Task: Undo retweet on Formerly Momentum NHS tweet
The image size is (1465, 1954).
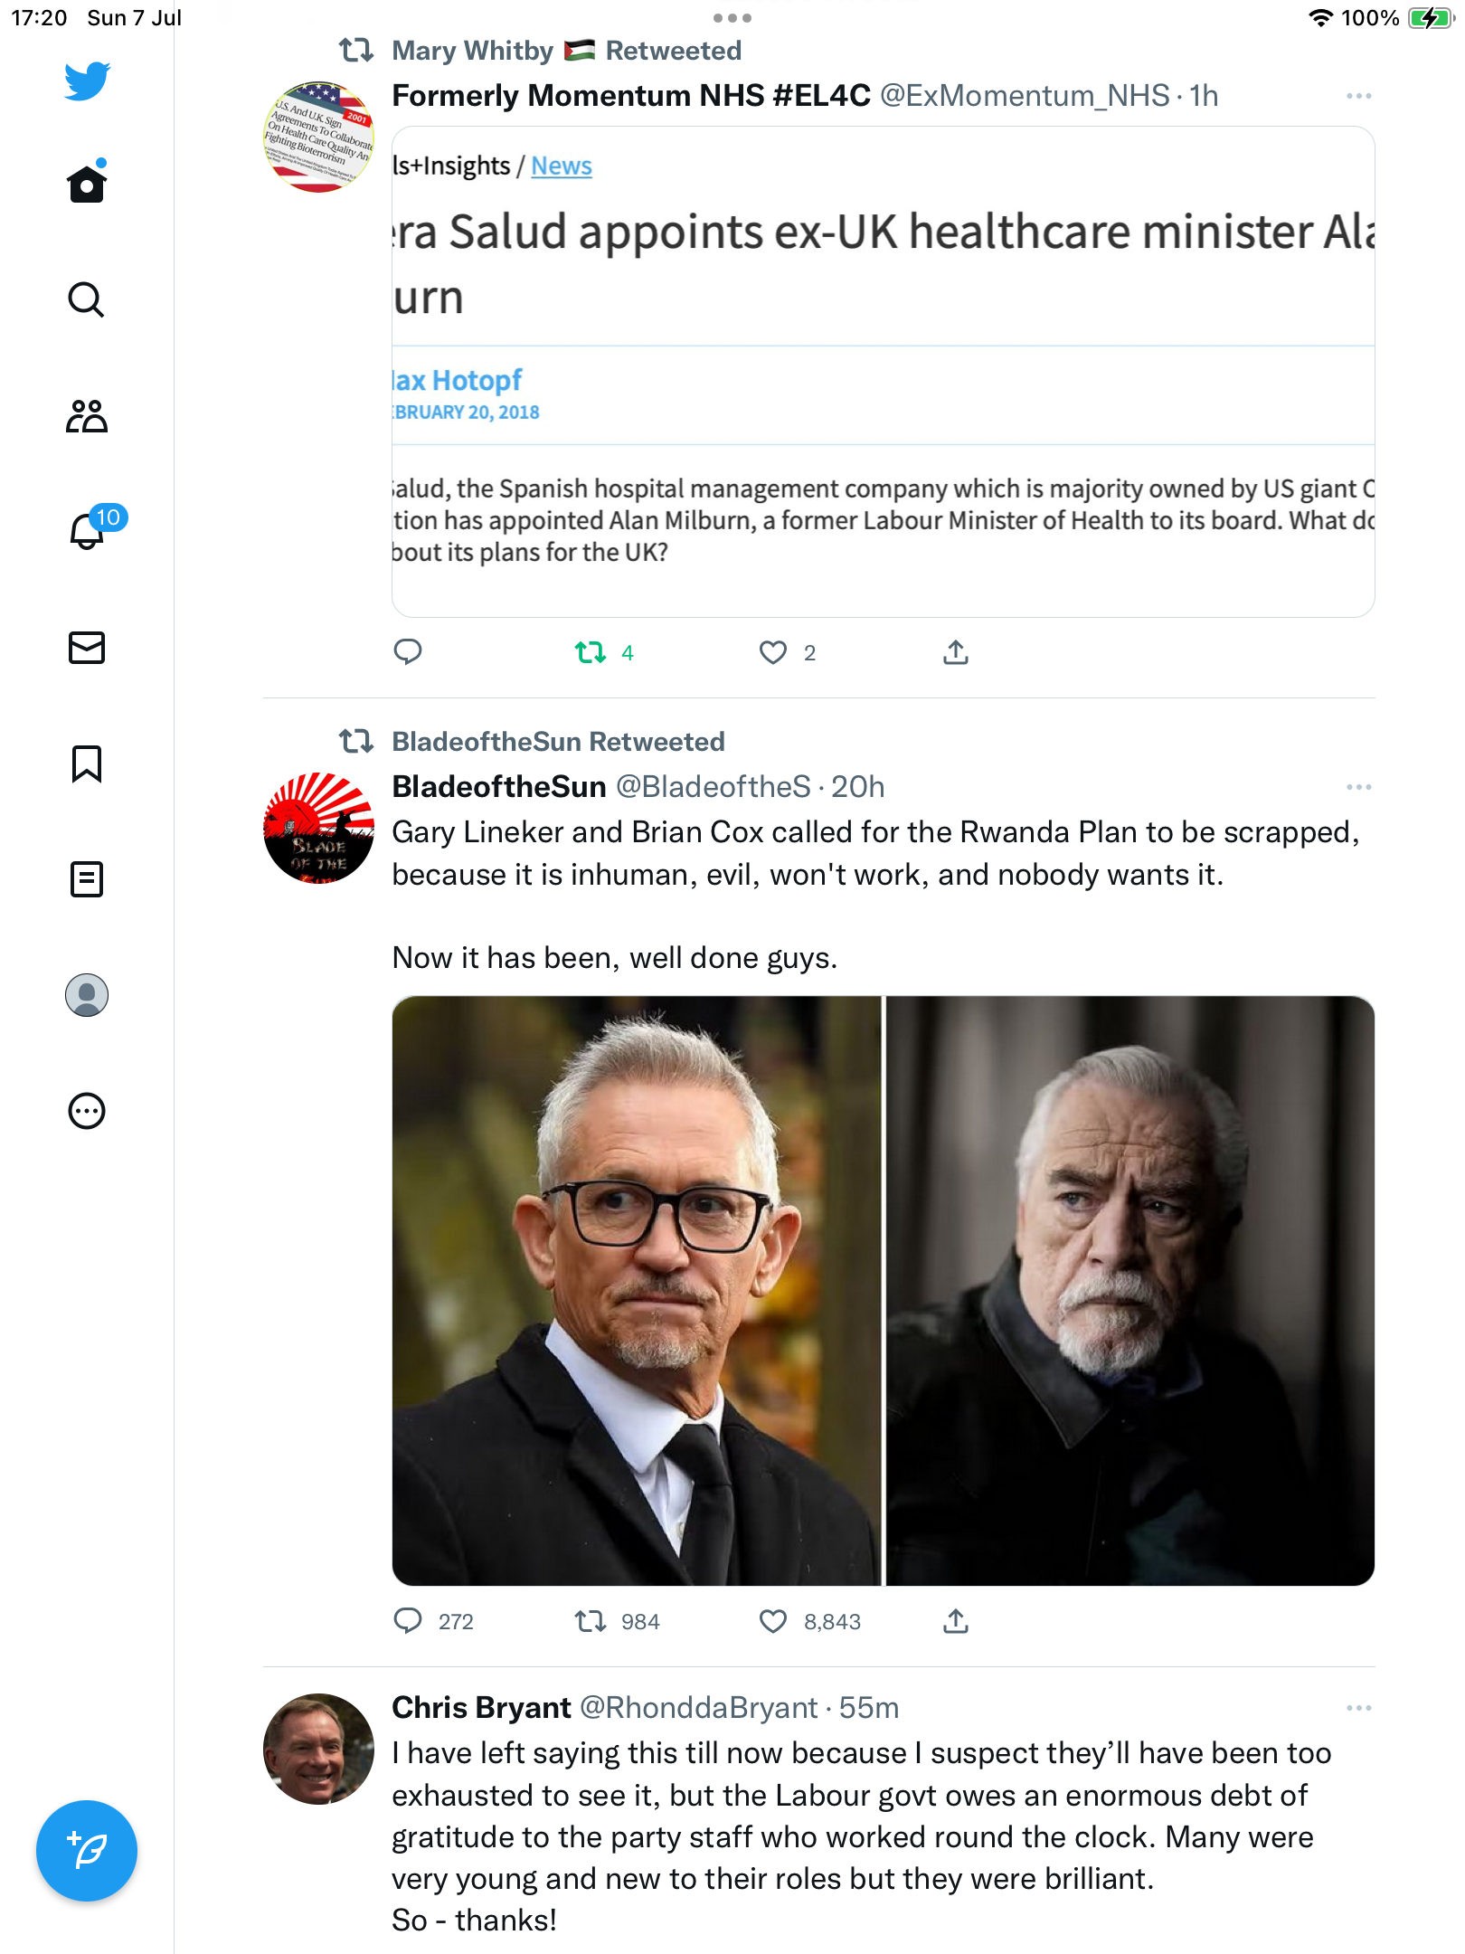Action: (591, 652)
